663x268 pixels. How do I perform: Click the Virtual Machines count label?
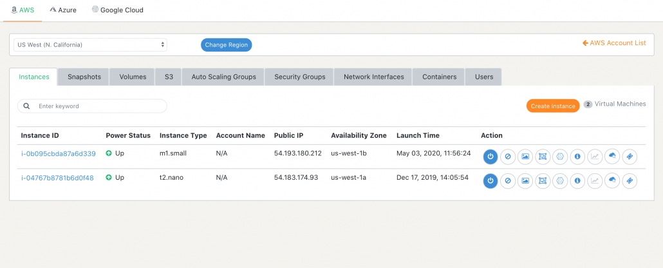pyautogui.click(x=621, y=104)
